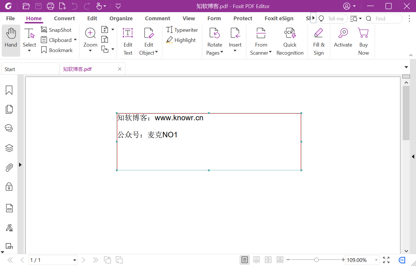Click zoom out minus button

(x=288, y=260)
